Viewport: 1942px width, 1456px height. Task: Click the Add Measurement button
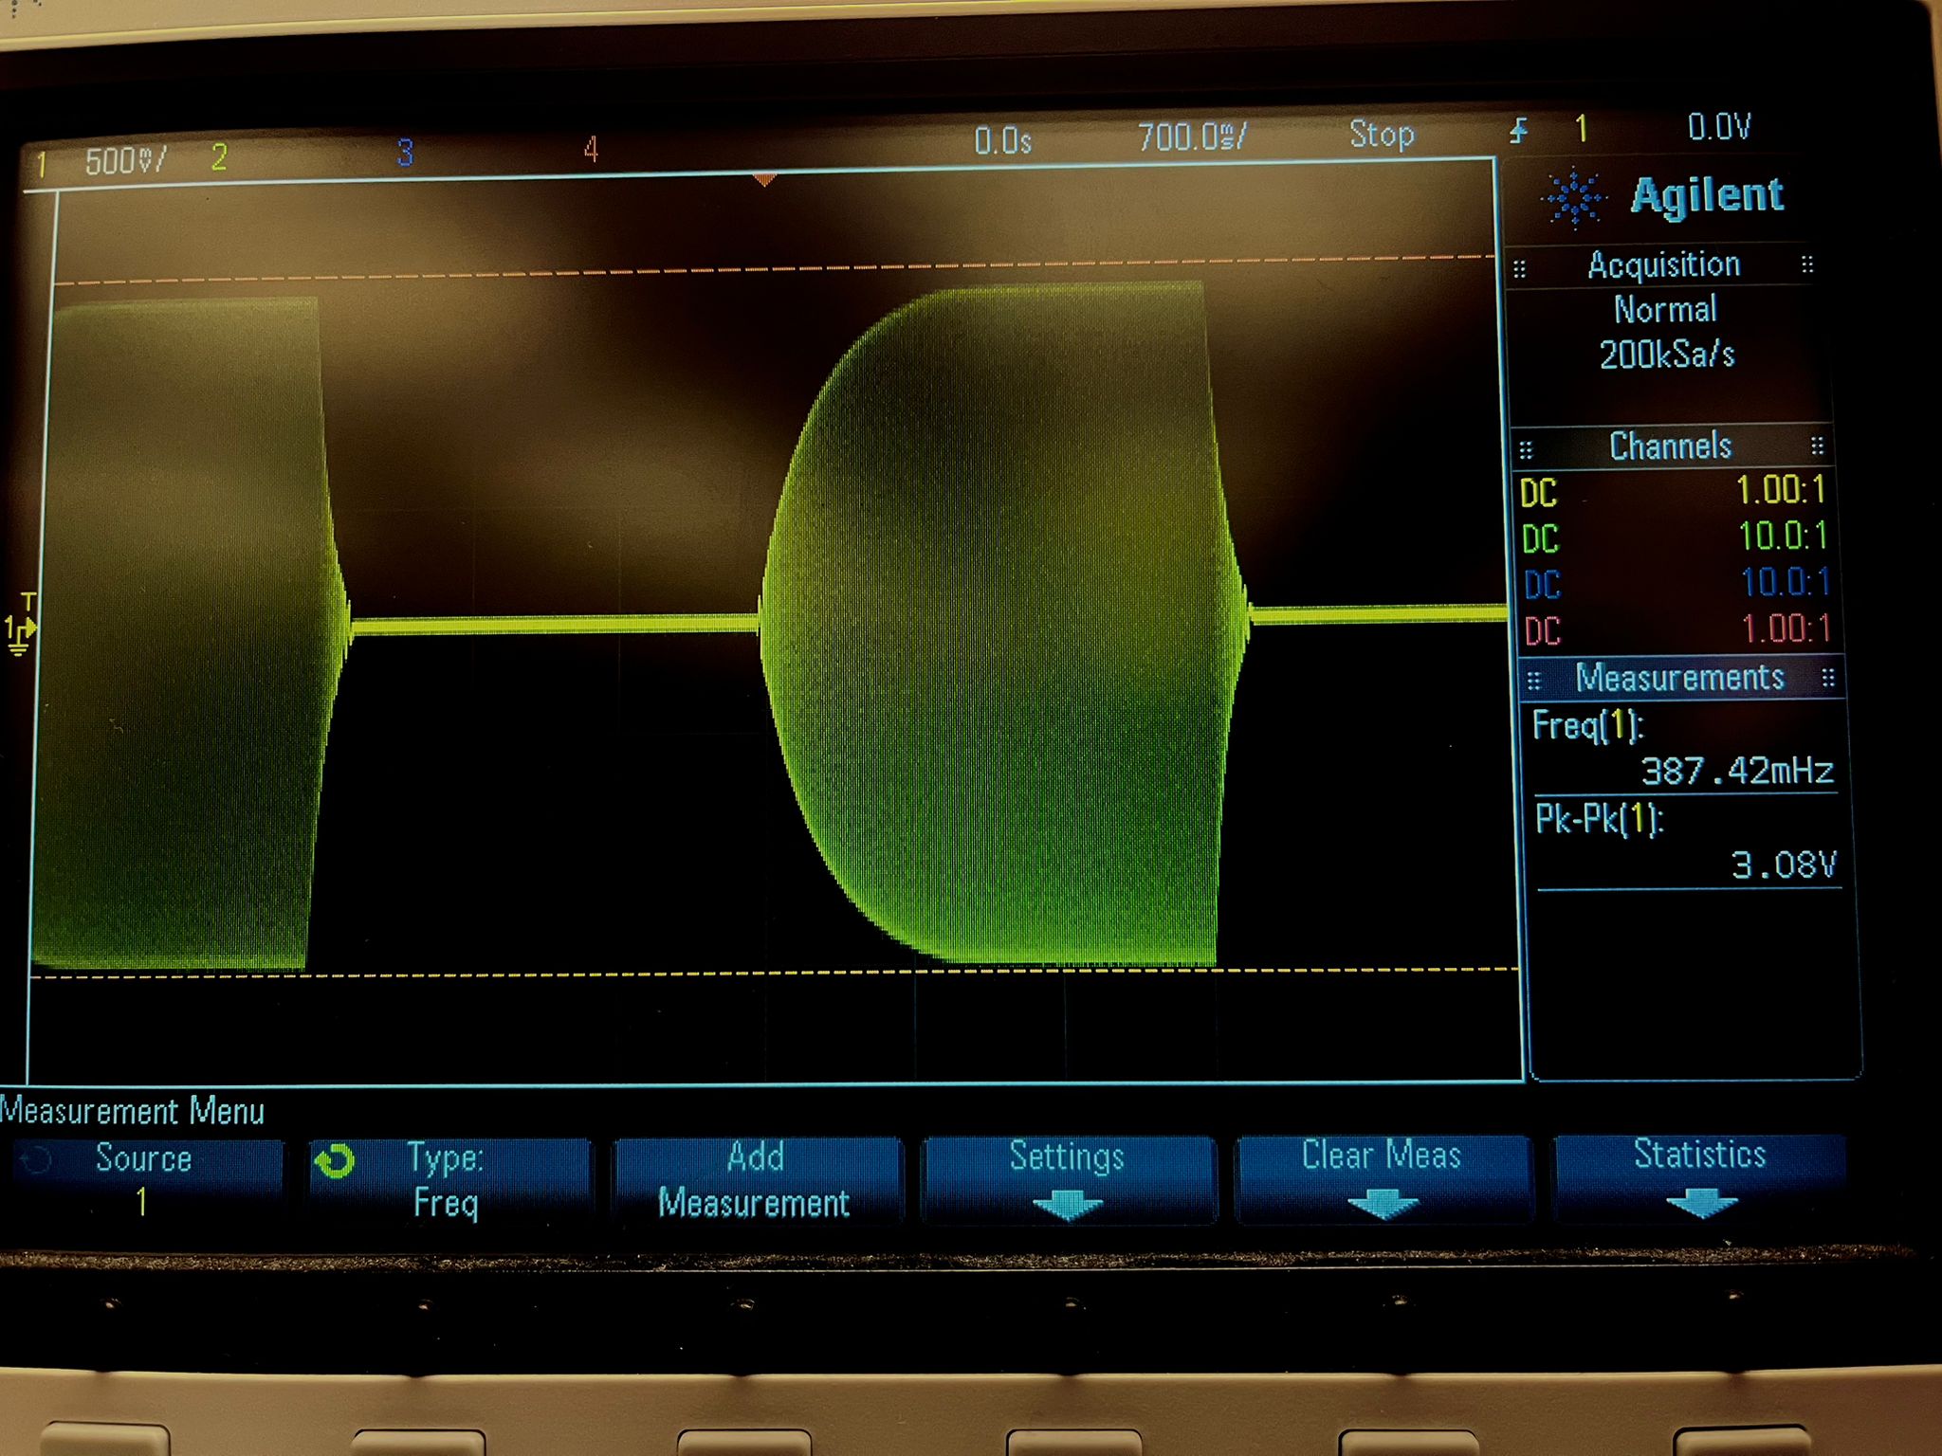pos(756,1180)
